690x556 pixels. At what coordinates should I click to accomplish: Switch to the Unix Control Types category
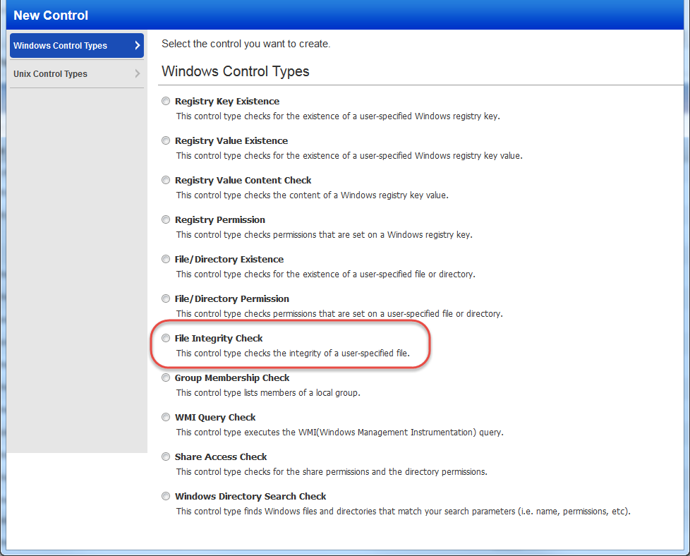point(51,73)
